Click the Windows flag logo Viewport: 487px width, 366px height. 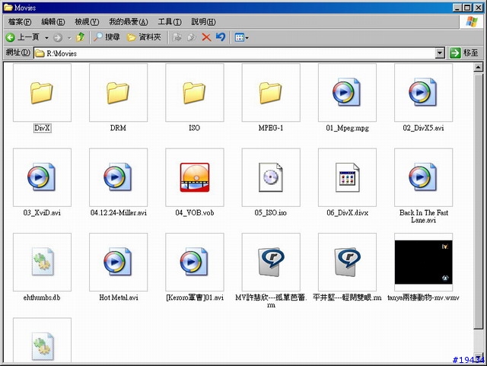click(472, 21)
